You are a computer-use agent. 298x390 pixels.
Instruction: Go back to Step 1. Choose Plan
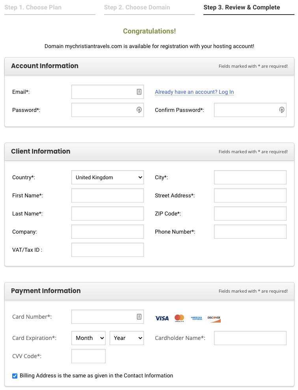[50, 7]
